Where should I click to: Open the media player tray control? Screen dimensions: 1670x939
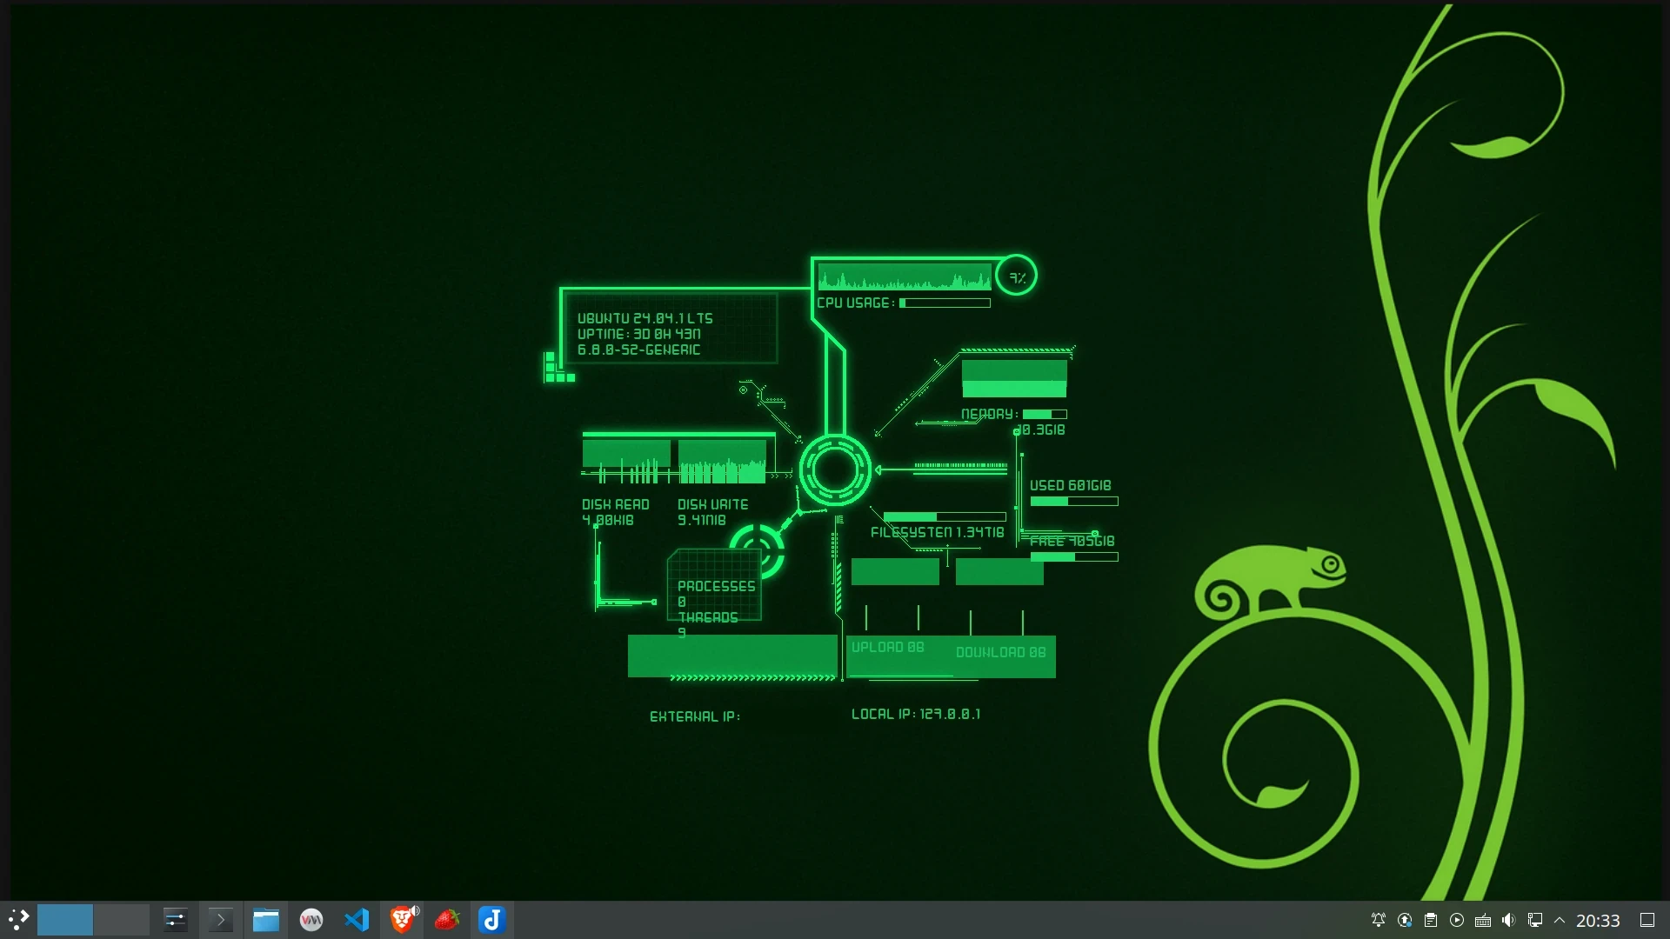click(x=1457, y=920)
